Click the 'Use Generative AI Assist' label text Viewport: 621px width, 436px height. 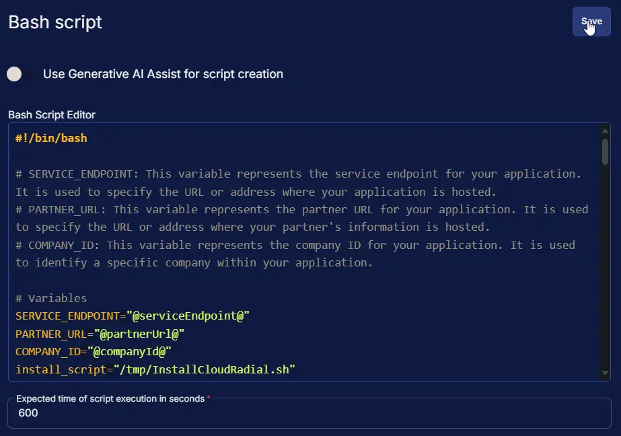[163, 74]
